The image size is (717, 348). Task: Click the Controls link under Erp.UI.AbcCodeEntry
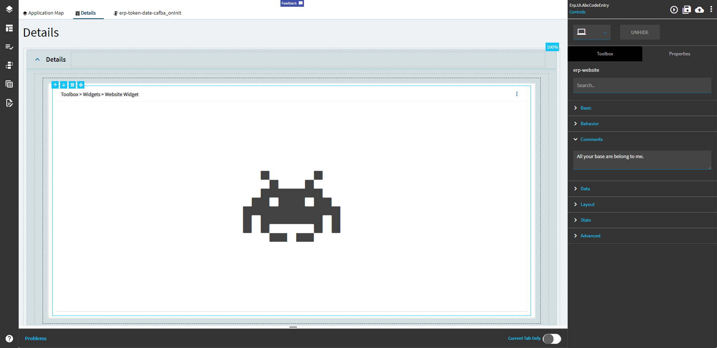[x=577, y=12]
